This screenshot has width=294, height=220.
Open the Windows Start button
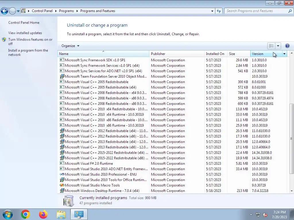tap(7, 214)
